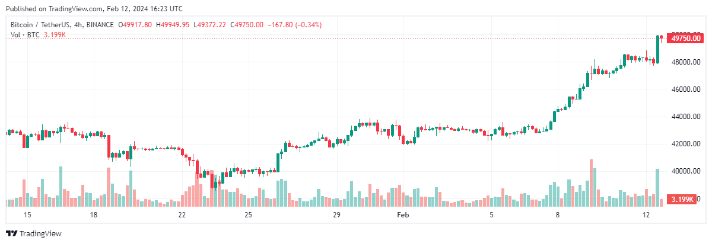
Task: Click the 44000.00 price axis label
Action: point(685,117)
